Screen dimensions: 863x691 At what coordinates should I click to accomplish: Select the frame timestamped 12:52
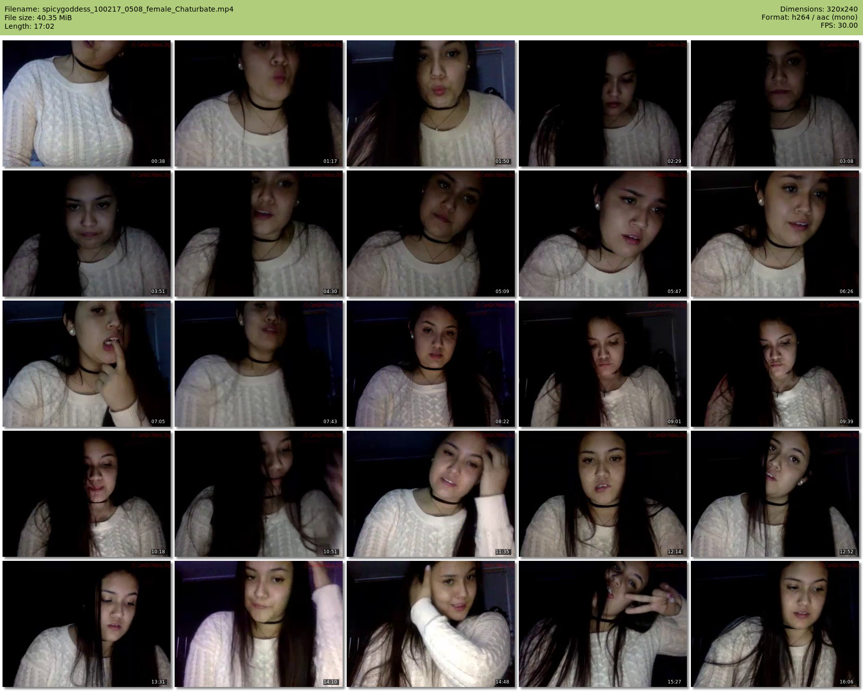tap(775, 494)
